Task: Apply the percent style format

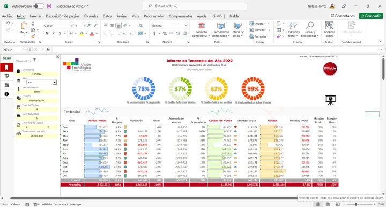Action: [x=165, y=33]
